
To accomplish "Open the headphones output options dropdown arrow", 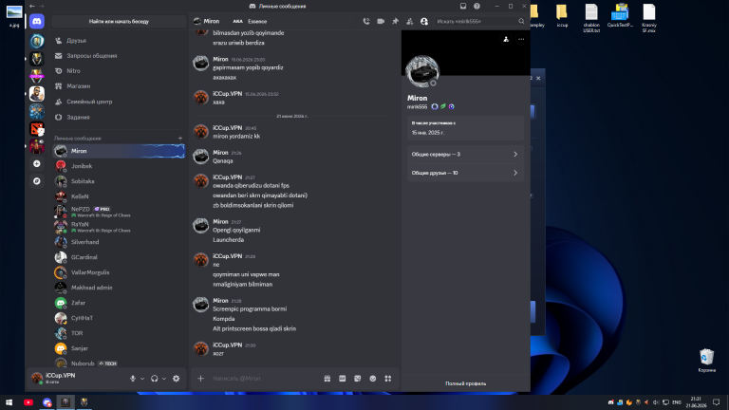I will (x=164, y=379).
